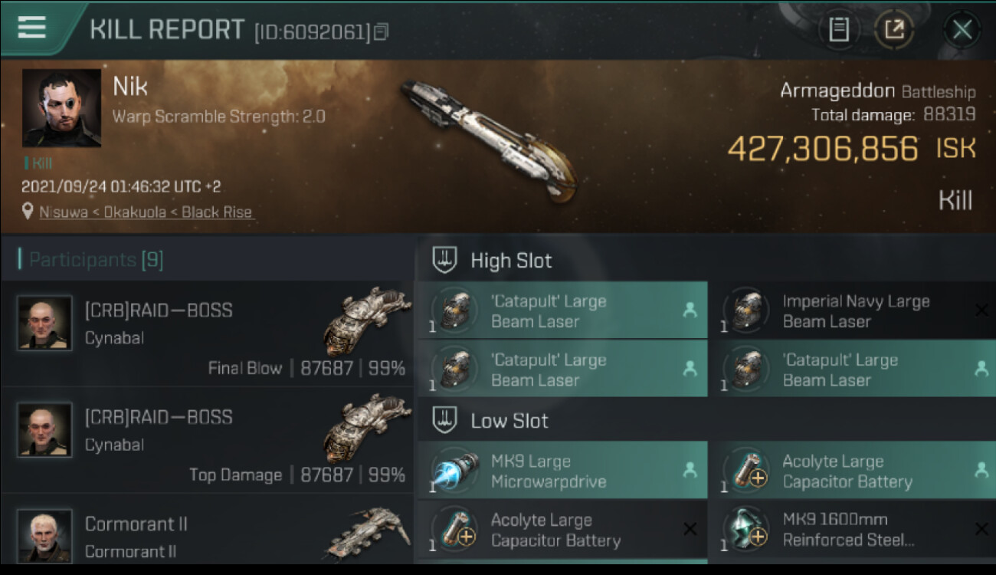The height and width of the screenshot is (575, 996).
Task: Open the hamburger menu in the top-left corner
Action: click(x=31, y=28)
